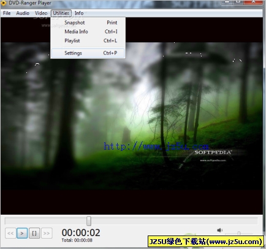
Task: Open the Info menu
Action: [x=79, y=13]
